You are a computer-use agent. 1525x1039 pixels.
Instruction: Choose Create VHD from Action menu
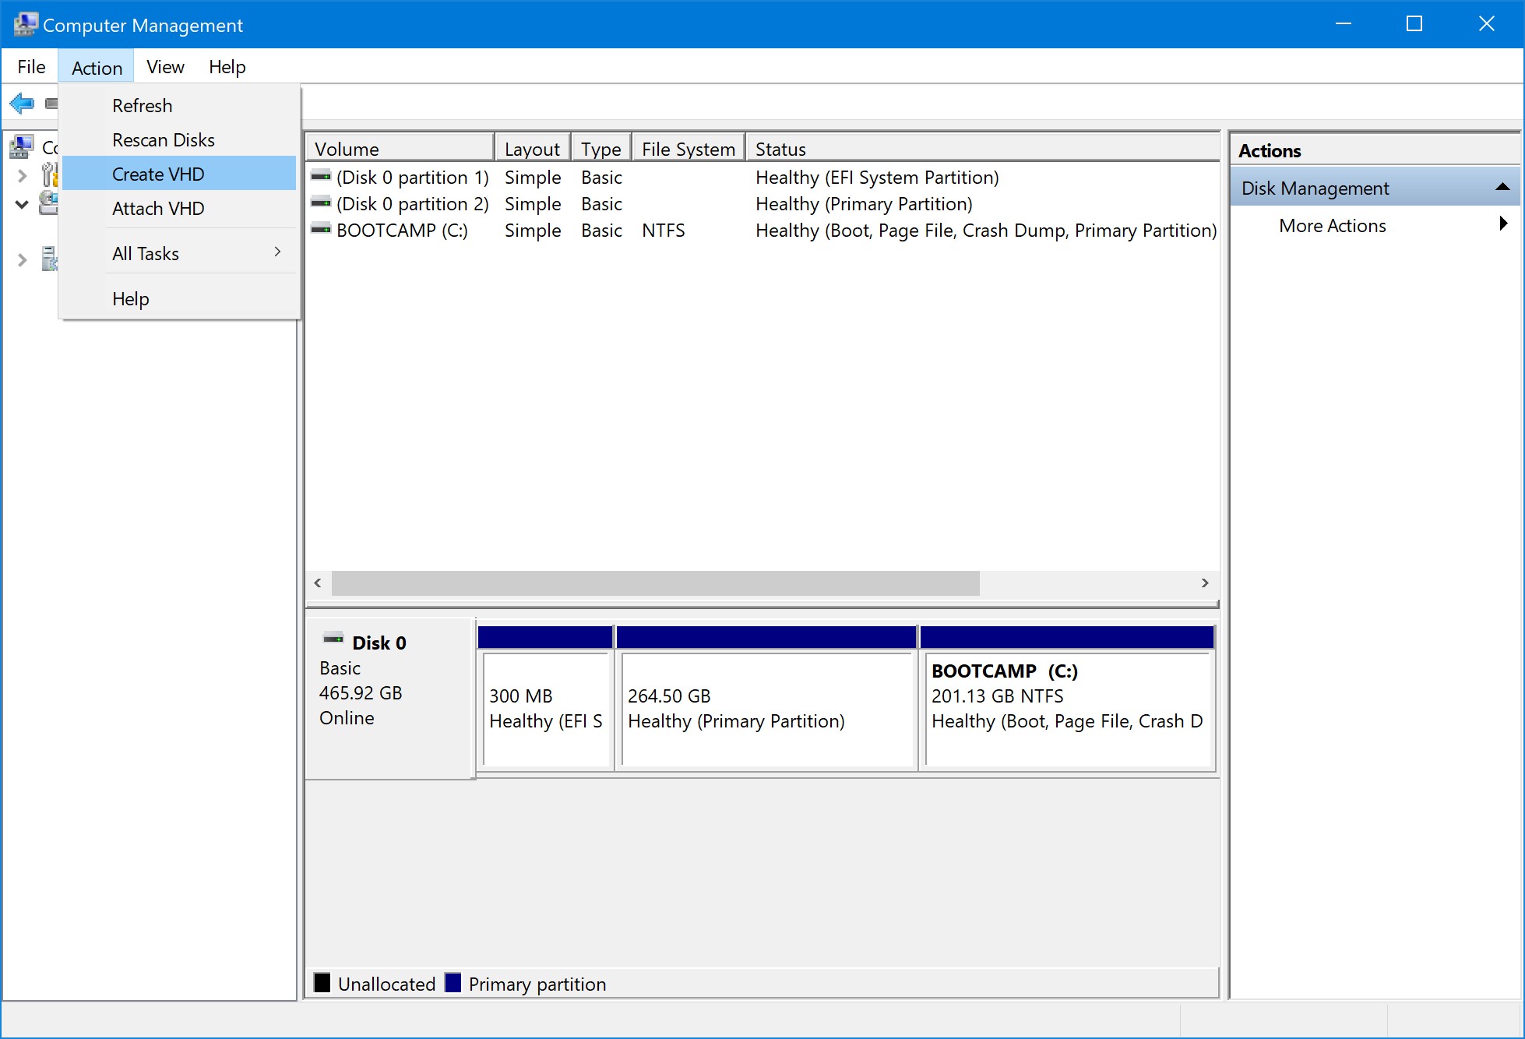tap(158, 174)
